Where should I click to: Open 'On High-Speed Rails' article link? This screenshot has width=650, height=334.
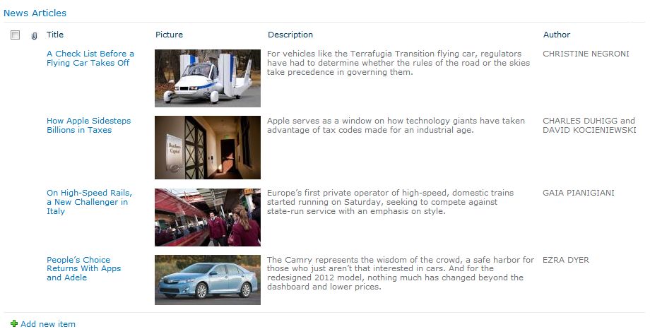point(89,202)
